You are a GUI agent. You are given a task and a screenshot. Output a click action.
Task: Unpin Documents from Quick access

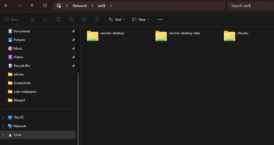coord(73,31)
